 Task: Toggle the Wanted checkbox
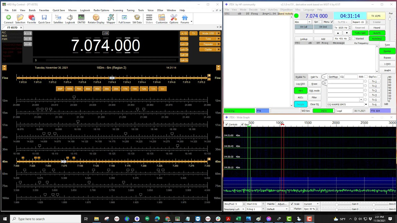(x=353, y=39)
